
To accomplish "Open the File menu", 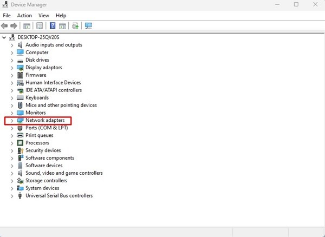I will [7, 16].
